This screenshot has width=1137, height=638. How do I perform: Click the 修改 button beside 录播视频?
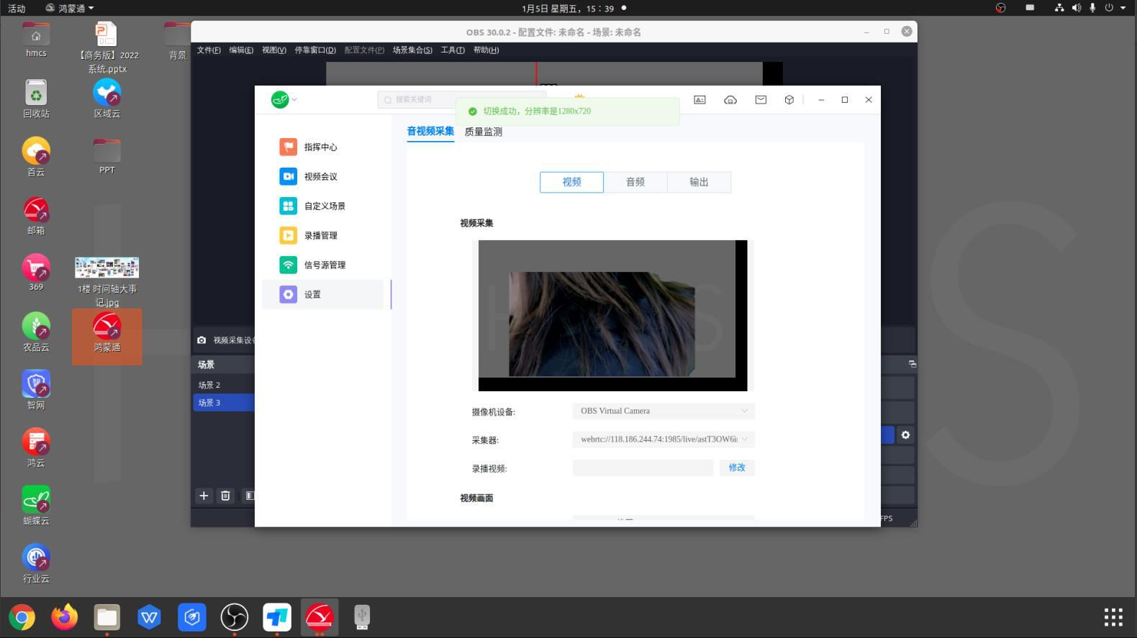tap(737, 468)
